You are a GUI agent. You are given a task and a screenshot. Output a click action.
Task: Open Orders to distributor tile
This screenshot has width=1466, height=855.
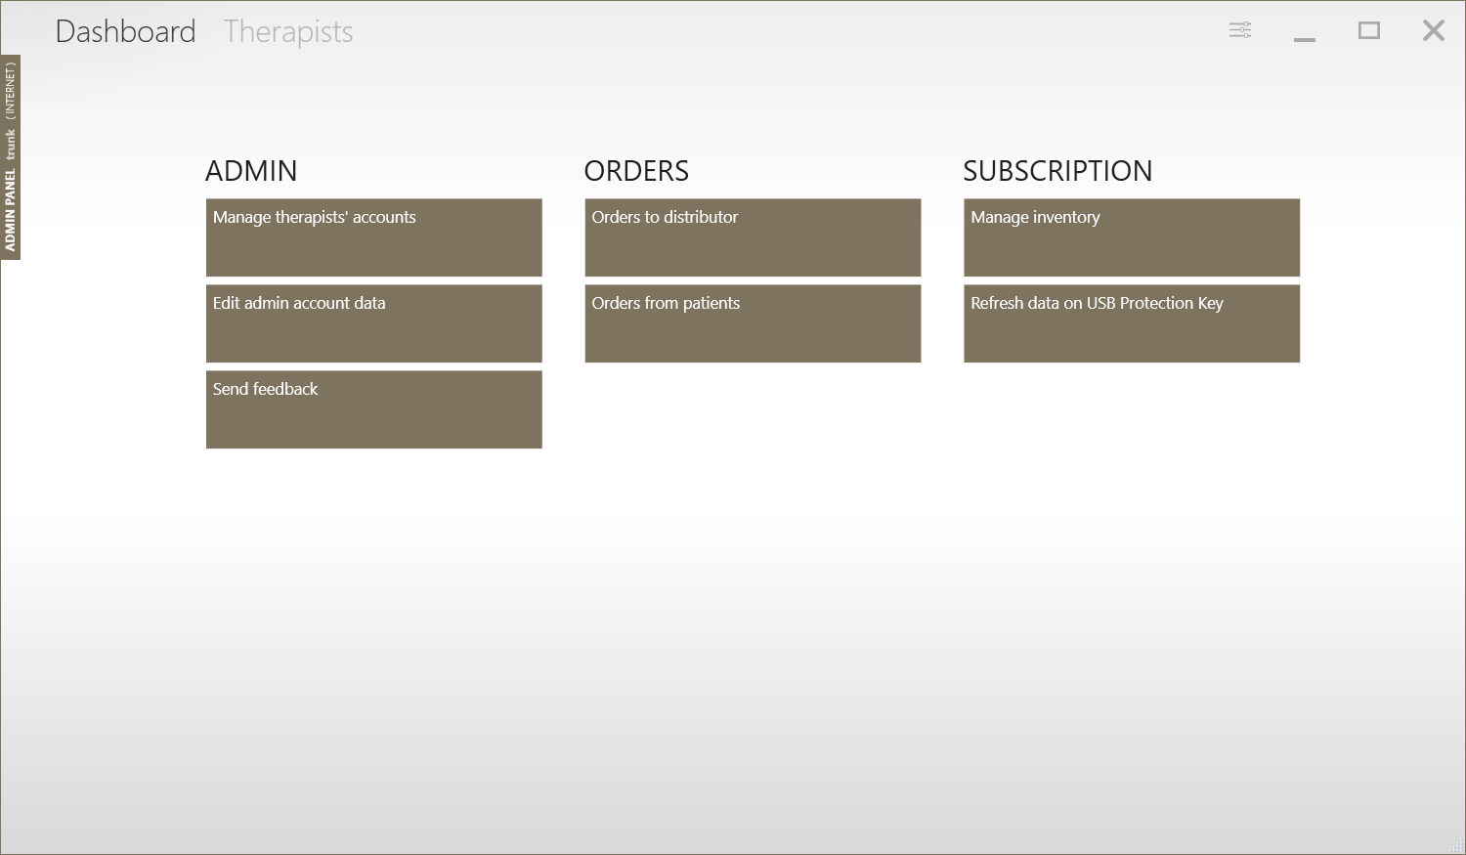coord(753,237)
